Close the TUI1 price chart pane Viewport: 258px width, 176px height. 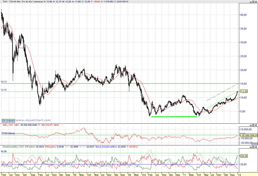pyautogui.click(x=256, y=2)
